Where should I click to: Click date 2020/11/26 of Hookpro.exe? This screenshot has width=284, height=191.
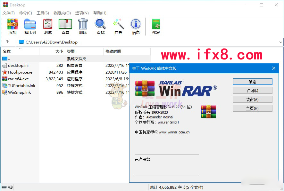(x=116, y=72)
